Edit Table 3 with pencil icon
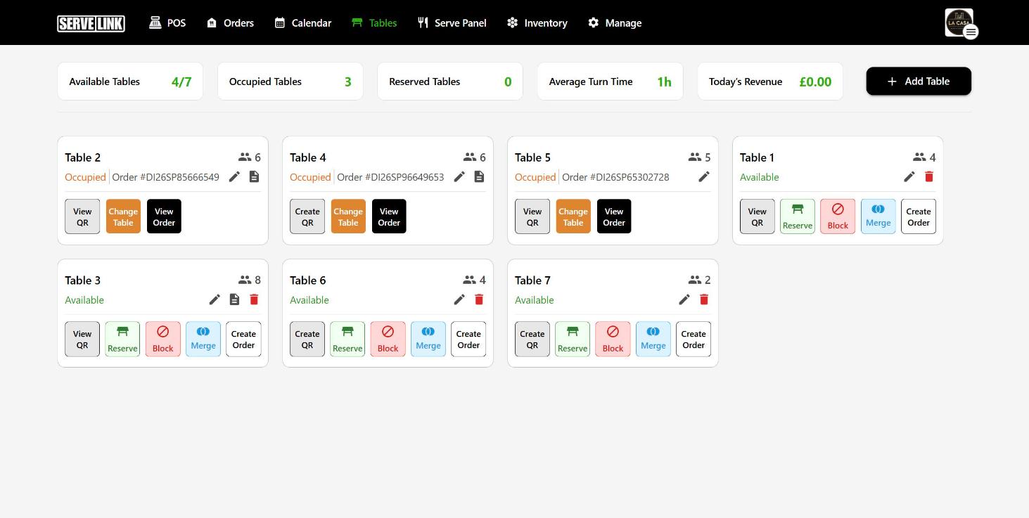 215,299
